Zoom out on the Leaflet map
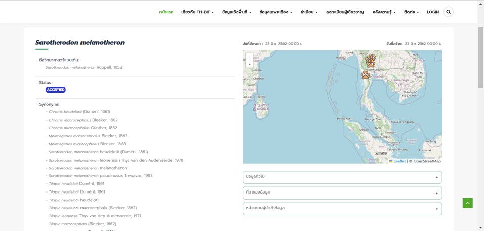 tap(249, 65)
